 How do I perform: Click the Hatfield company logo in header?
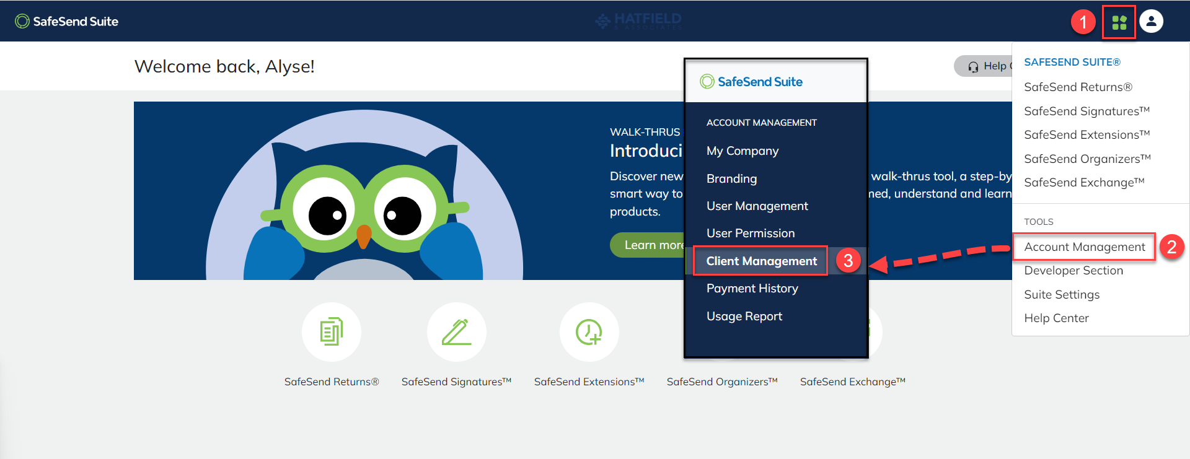coord(638,21)
